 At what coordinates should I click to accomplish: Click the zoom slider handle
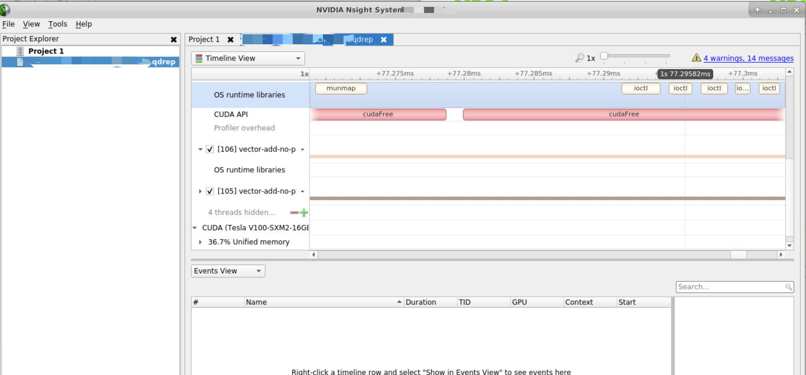click(604, 56)
